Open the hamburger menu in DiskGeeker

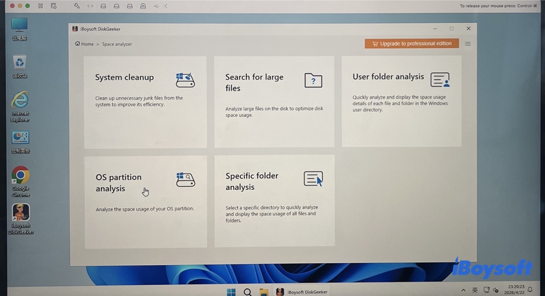click(468, 44)
